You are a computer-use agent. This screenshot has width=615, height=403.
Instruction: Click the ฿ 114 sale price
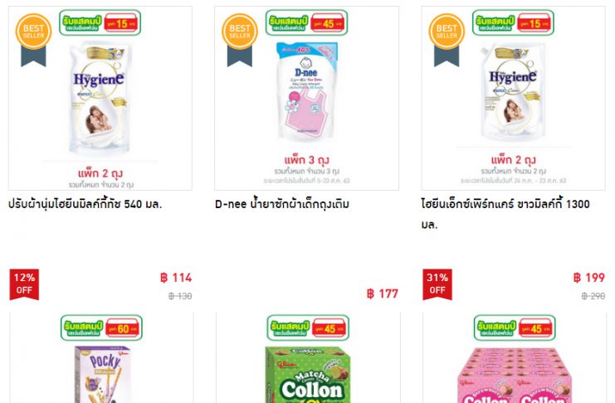(176, 278)
